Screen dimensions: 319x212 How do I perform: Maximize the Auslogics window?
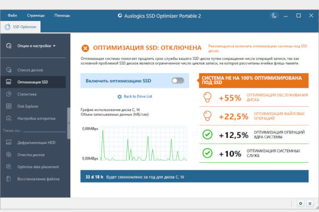[x=298, y=15]
